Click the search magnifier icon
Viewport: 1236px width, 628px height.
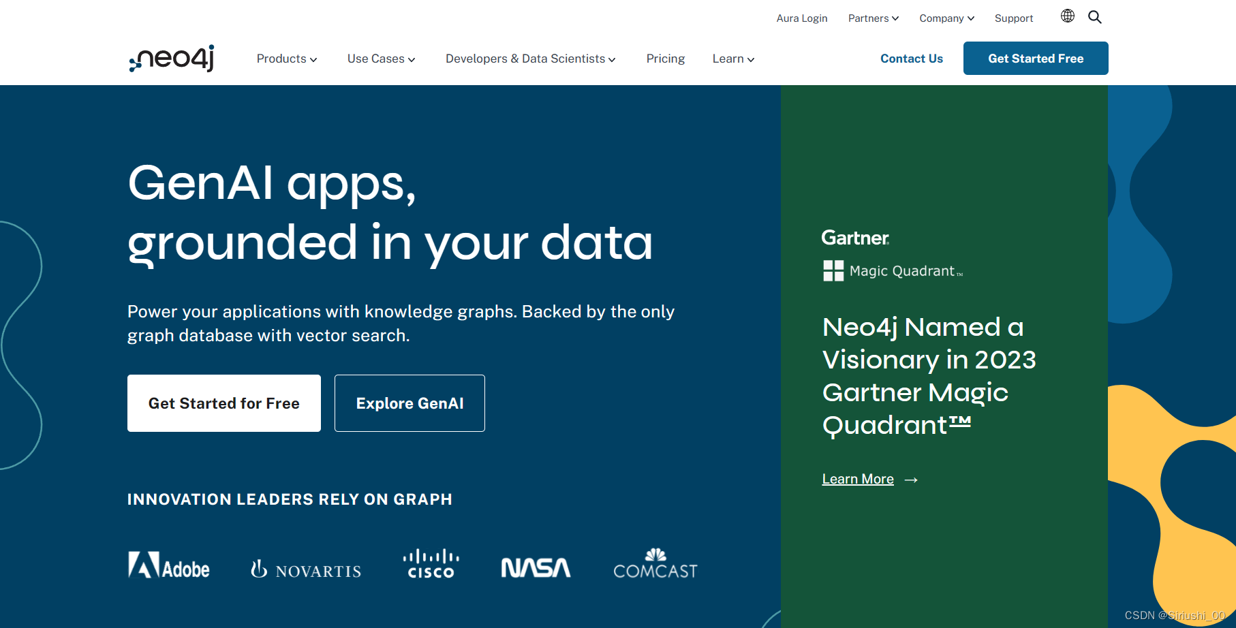(1095, 17)
